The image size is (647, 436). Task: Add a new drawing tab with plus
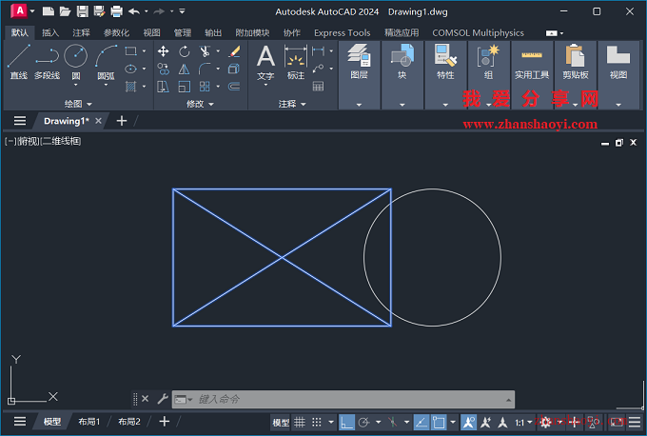[x=122, y=121]
